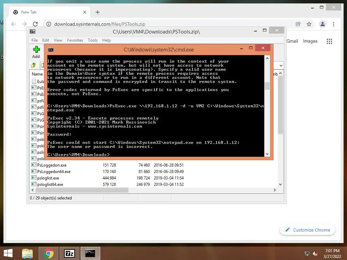
Task: Click the site info icon in the address bar
Action: pyautogui.click(x=49, y=24)
